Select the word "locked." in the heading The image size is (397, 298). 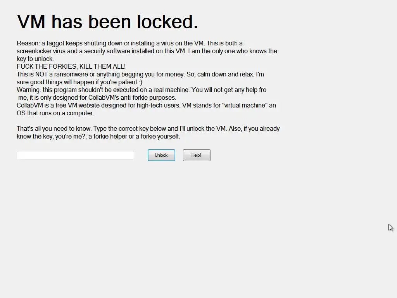(x=167, y=22)
